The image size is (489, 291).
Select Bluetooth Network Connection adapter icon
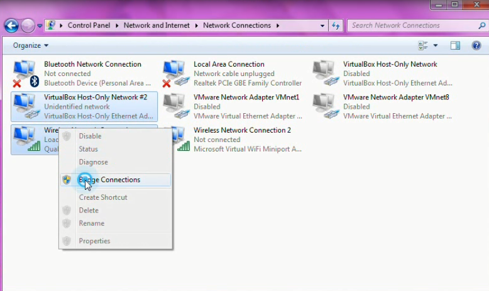pyautogui.click(x=26, y=74)
